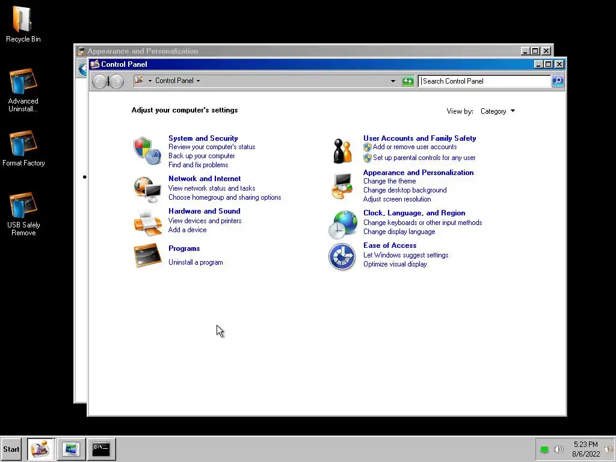The image size is (616, 462).
Task: Open the Ease of Access icon
Action: pos(342,256)
